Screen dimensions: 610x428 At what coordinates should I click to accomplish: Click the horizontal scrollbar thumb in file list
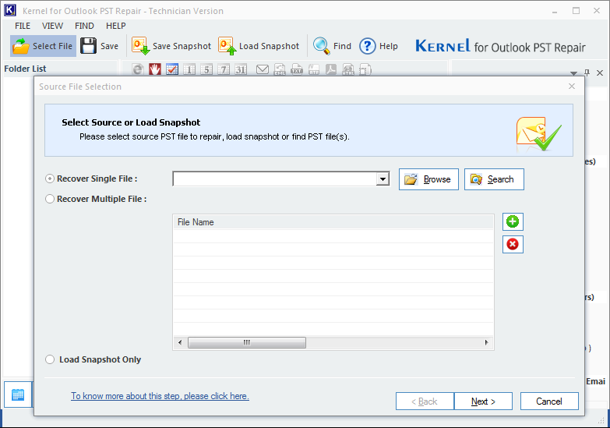click(247, 343)
